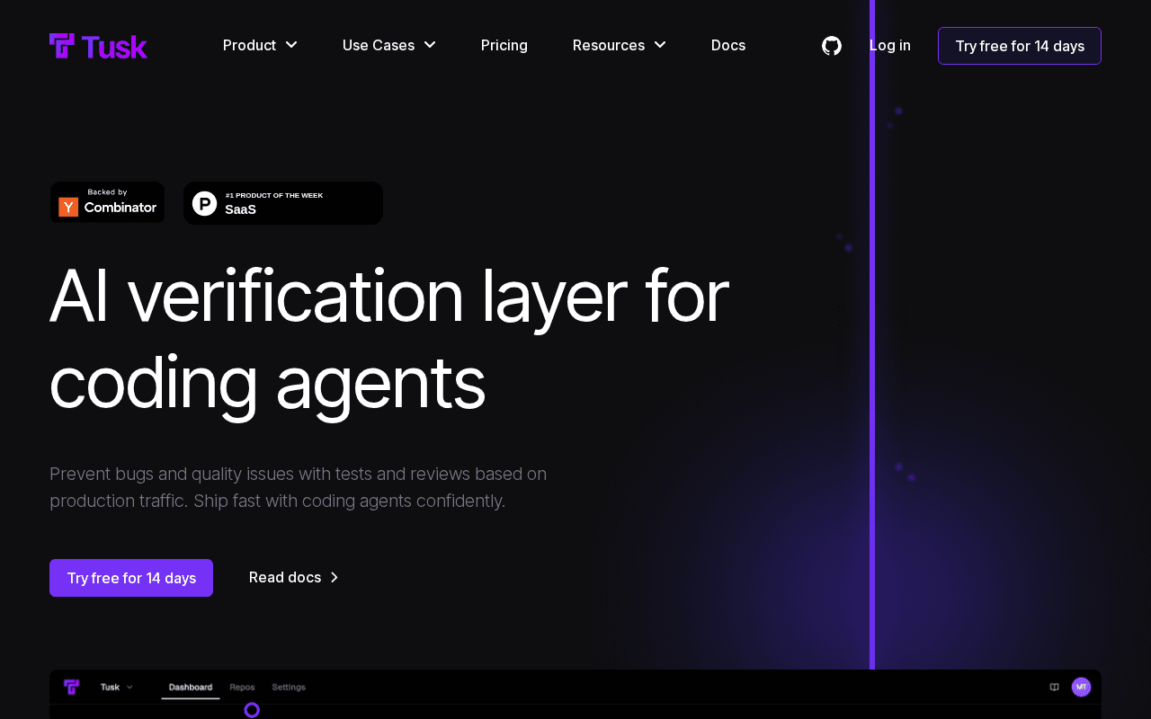Viewport: 1151px width, 719px height.
Task: Switch to the Settings tab in preview
Action: pyautogui.click(x=289, y=688)
